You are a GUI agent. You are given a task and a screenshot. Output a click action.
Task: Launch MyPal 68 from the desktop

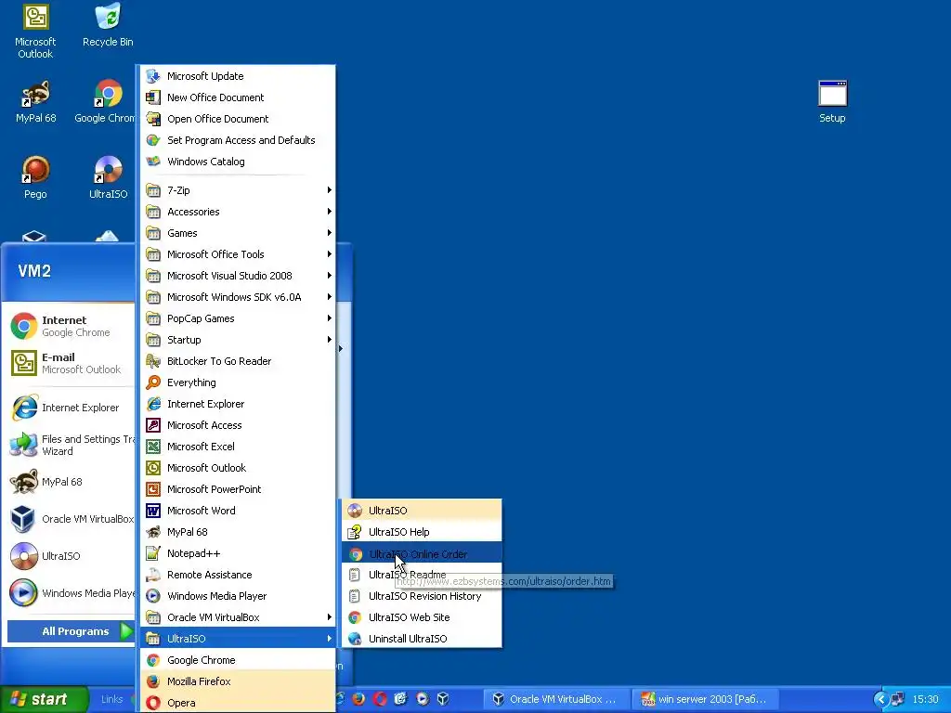pyautogui.click(x=35, y=102)
